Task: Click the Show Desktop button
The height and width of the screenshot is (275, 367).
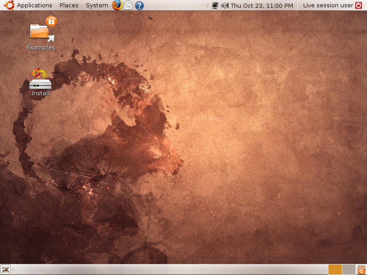Action: (x=6, y=269)
